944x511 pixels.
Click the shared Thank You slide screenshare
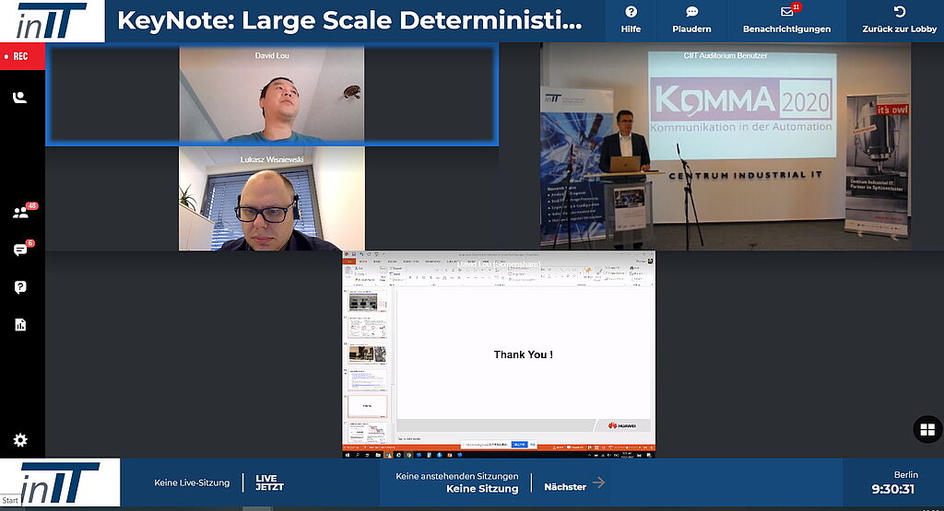tap(499, 354)
